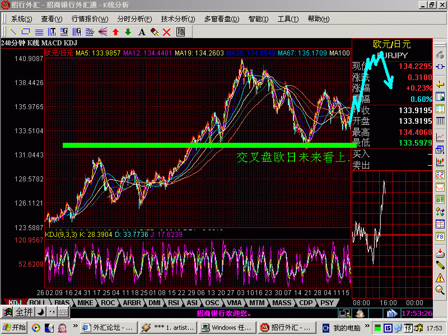448x336 pixels.
Task: Click the chain link sidebar icon
Action: (x=440, y=55)
